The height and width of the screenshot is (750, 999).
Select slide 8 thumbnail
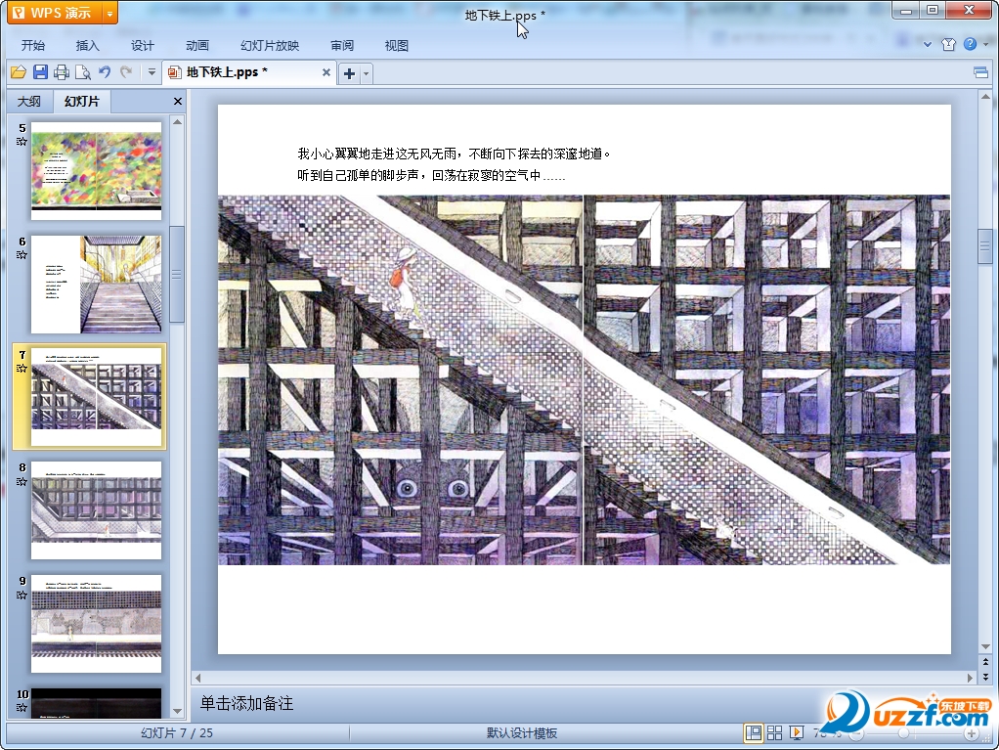click(x=96, y=510)
